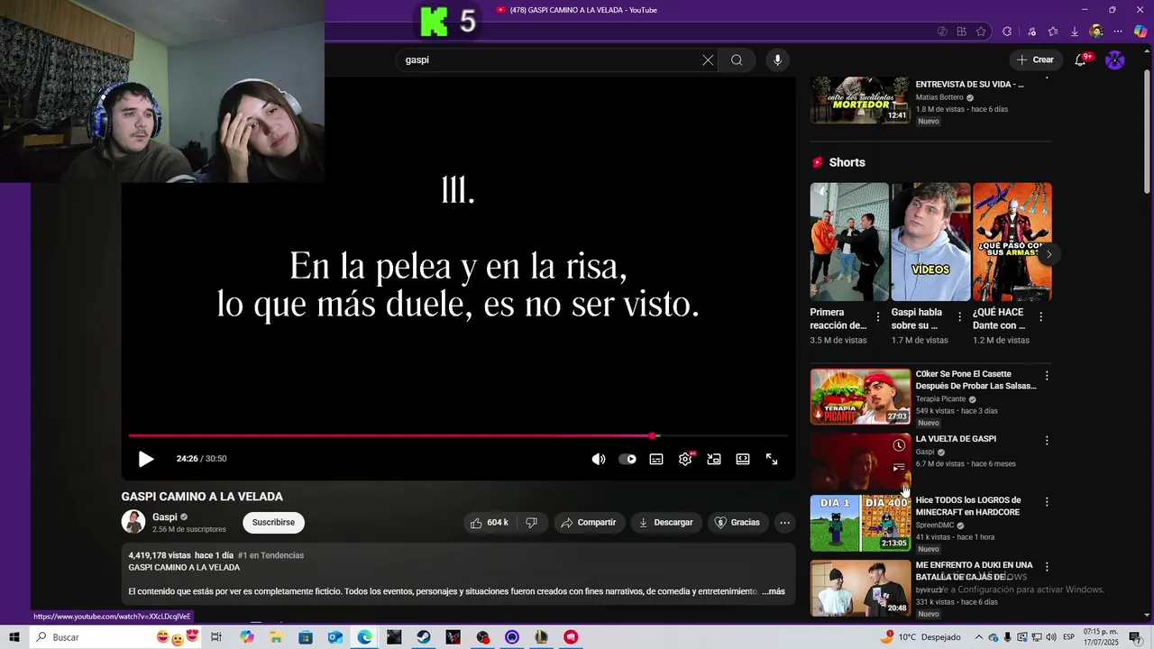Open Outlook from the taskbar
1154x649 pixels.
pyautogui.click(x=334, y=637)
